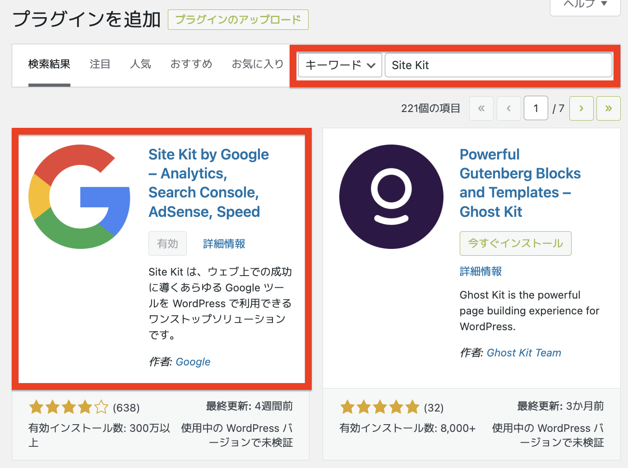
Task: Click Site Kit's four-star rating
Action: (x=69, y=407)
